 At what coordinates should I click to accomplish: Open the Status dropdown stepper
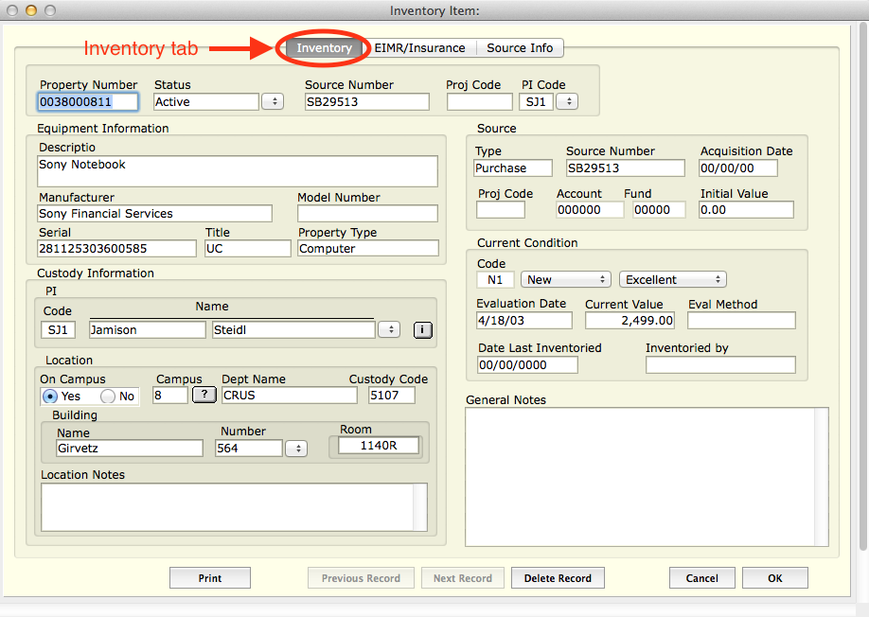click(x=273, y=101)
